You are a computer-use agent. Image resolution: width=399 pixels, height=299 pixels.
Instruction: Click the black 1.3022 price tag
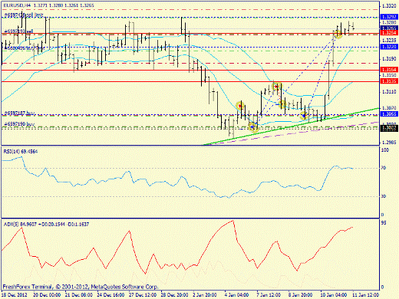coord(389,129)
